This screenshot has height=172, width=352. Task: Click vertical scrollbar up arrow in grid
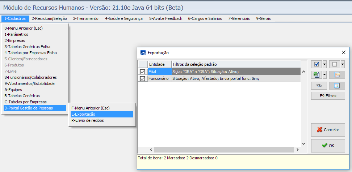point(303,72)
